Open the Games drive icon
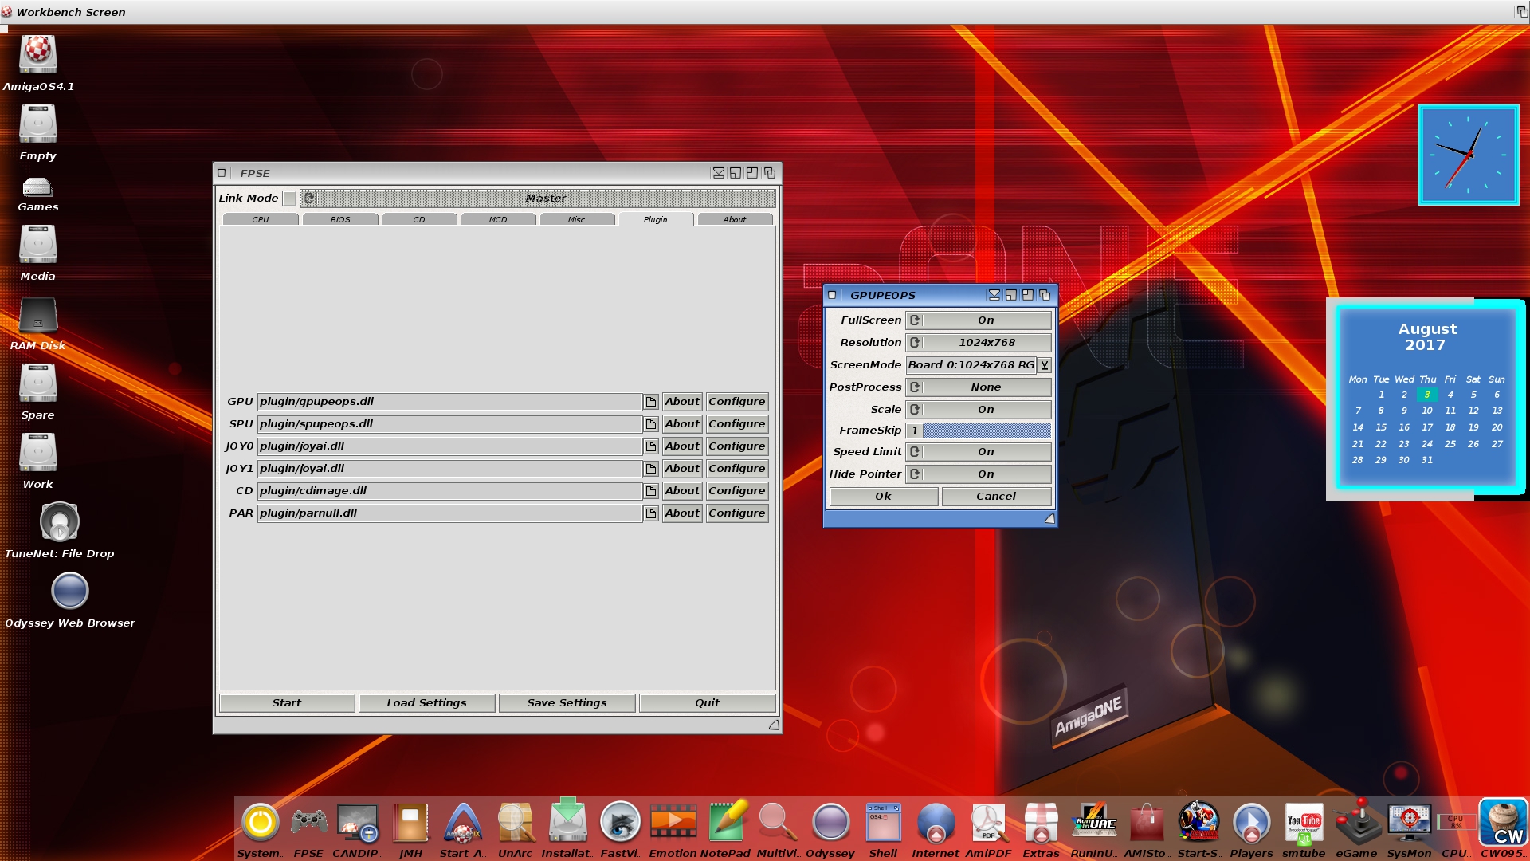This screenshot has width=1530, height=861. coord(37,187)
